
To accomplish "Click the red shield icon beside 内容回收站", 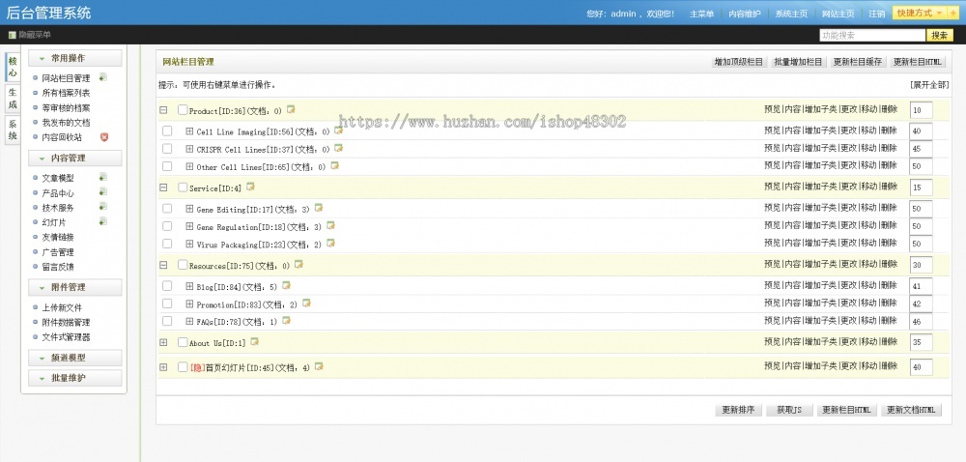I will click(104, 136).
